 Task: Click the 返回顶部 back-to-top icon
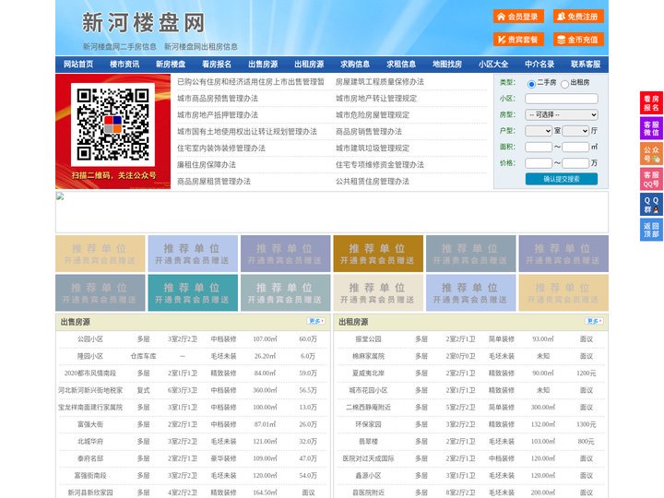pos(651,230)
